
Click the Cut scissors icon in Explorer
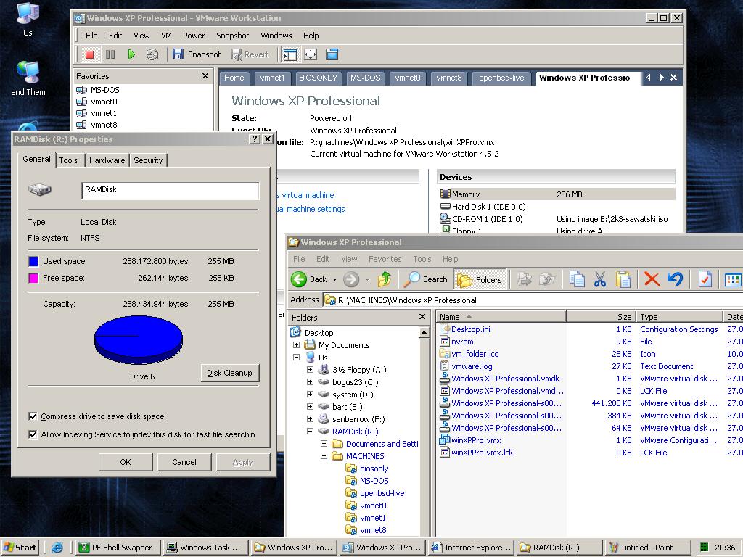(x=600, y=279)
